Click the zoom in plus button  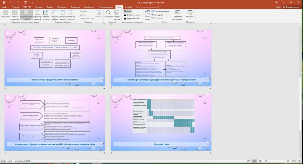coord(289,161)
